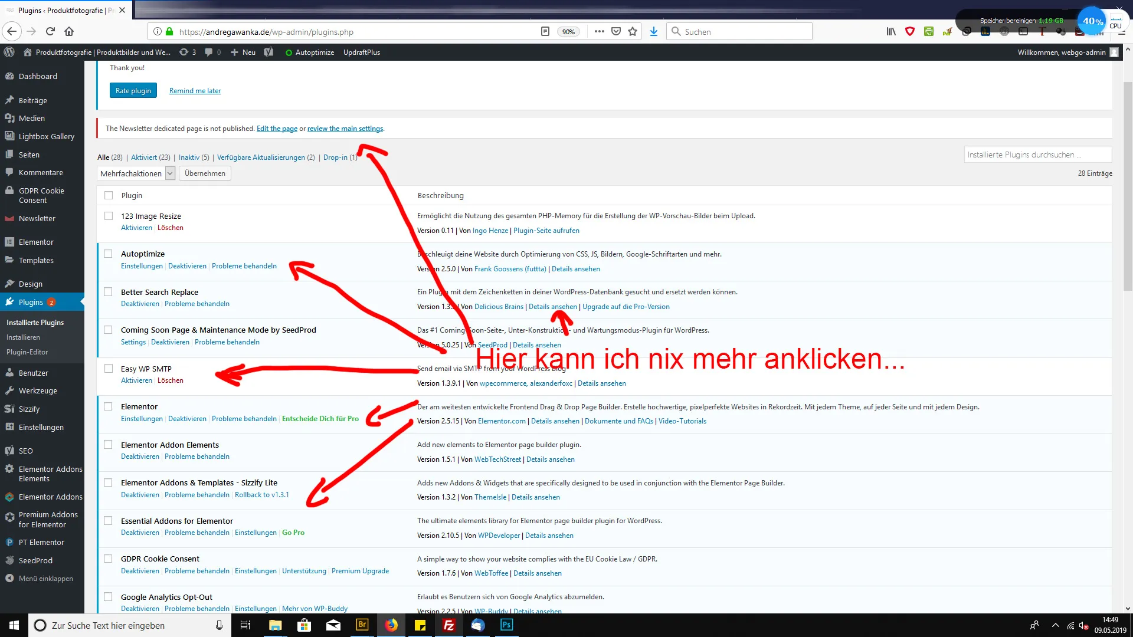Open the Firefox downloads arrow icon
Screen dimensions: 1133x637
(654, 32)
